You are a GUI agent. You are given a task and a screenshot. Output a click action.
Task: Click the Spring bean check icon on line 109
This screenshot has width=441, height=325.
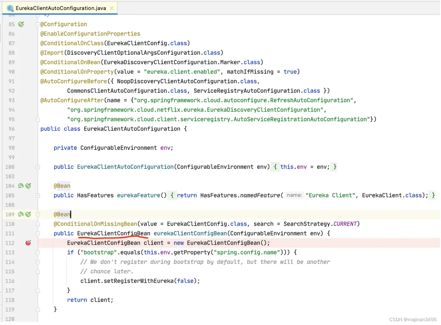[28, 214]
